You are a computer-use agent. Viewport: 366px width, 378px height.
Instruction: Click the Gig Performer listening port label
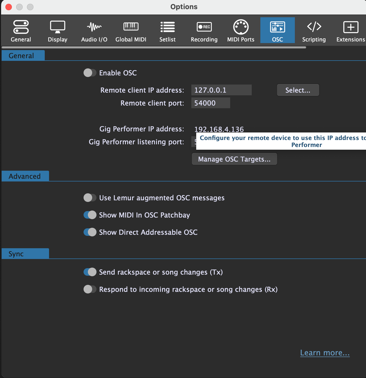(x=136, y=142)
